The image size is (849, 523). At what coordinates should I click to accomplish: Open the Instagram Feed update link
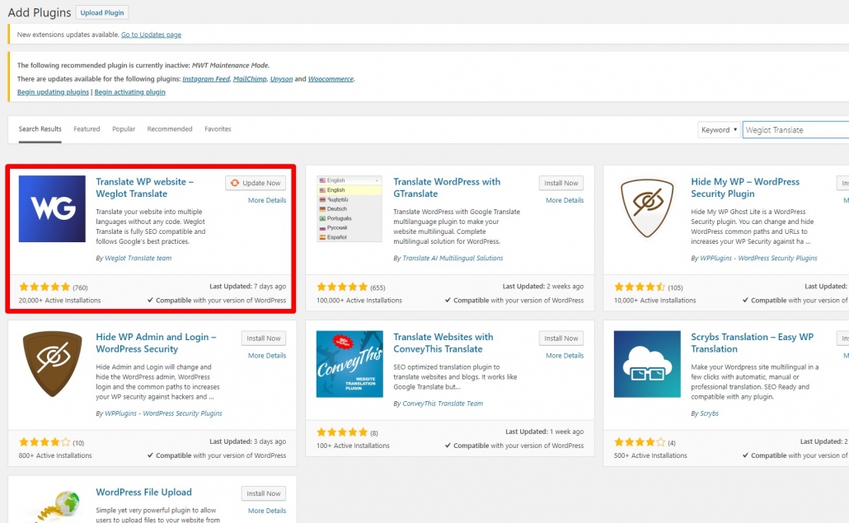[206, 79]
